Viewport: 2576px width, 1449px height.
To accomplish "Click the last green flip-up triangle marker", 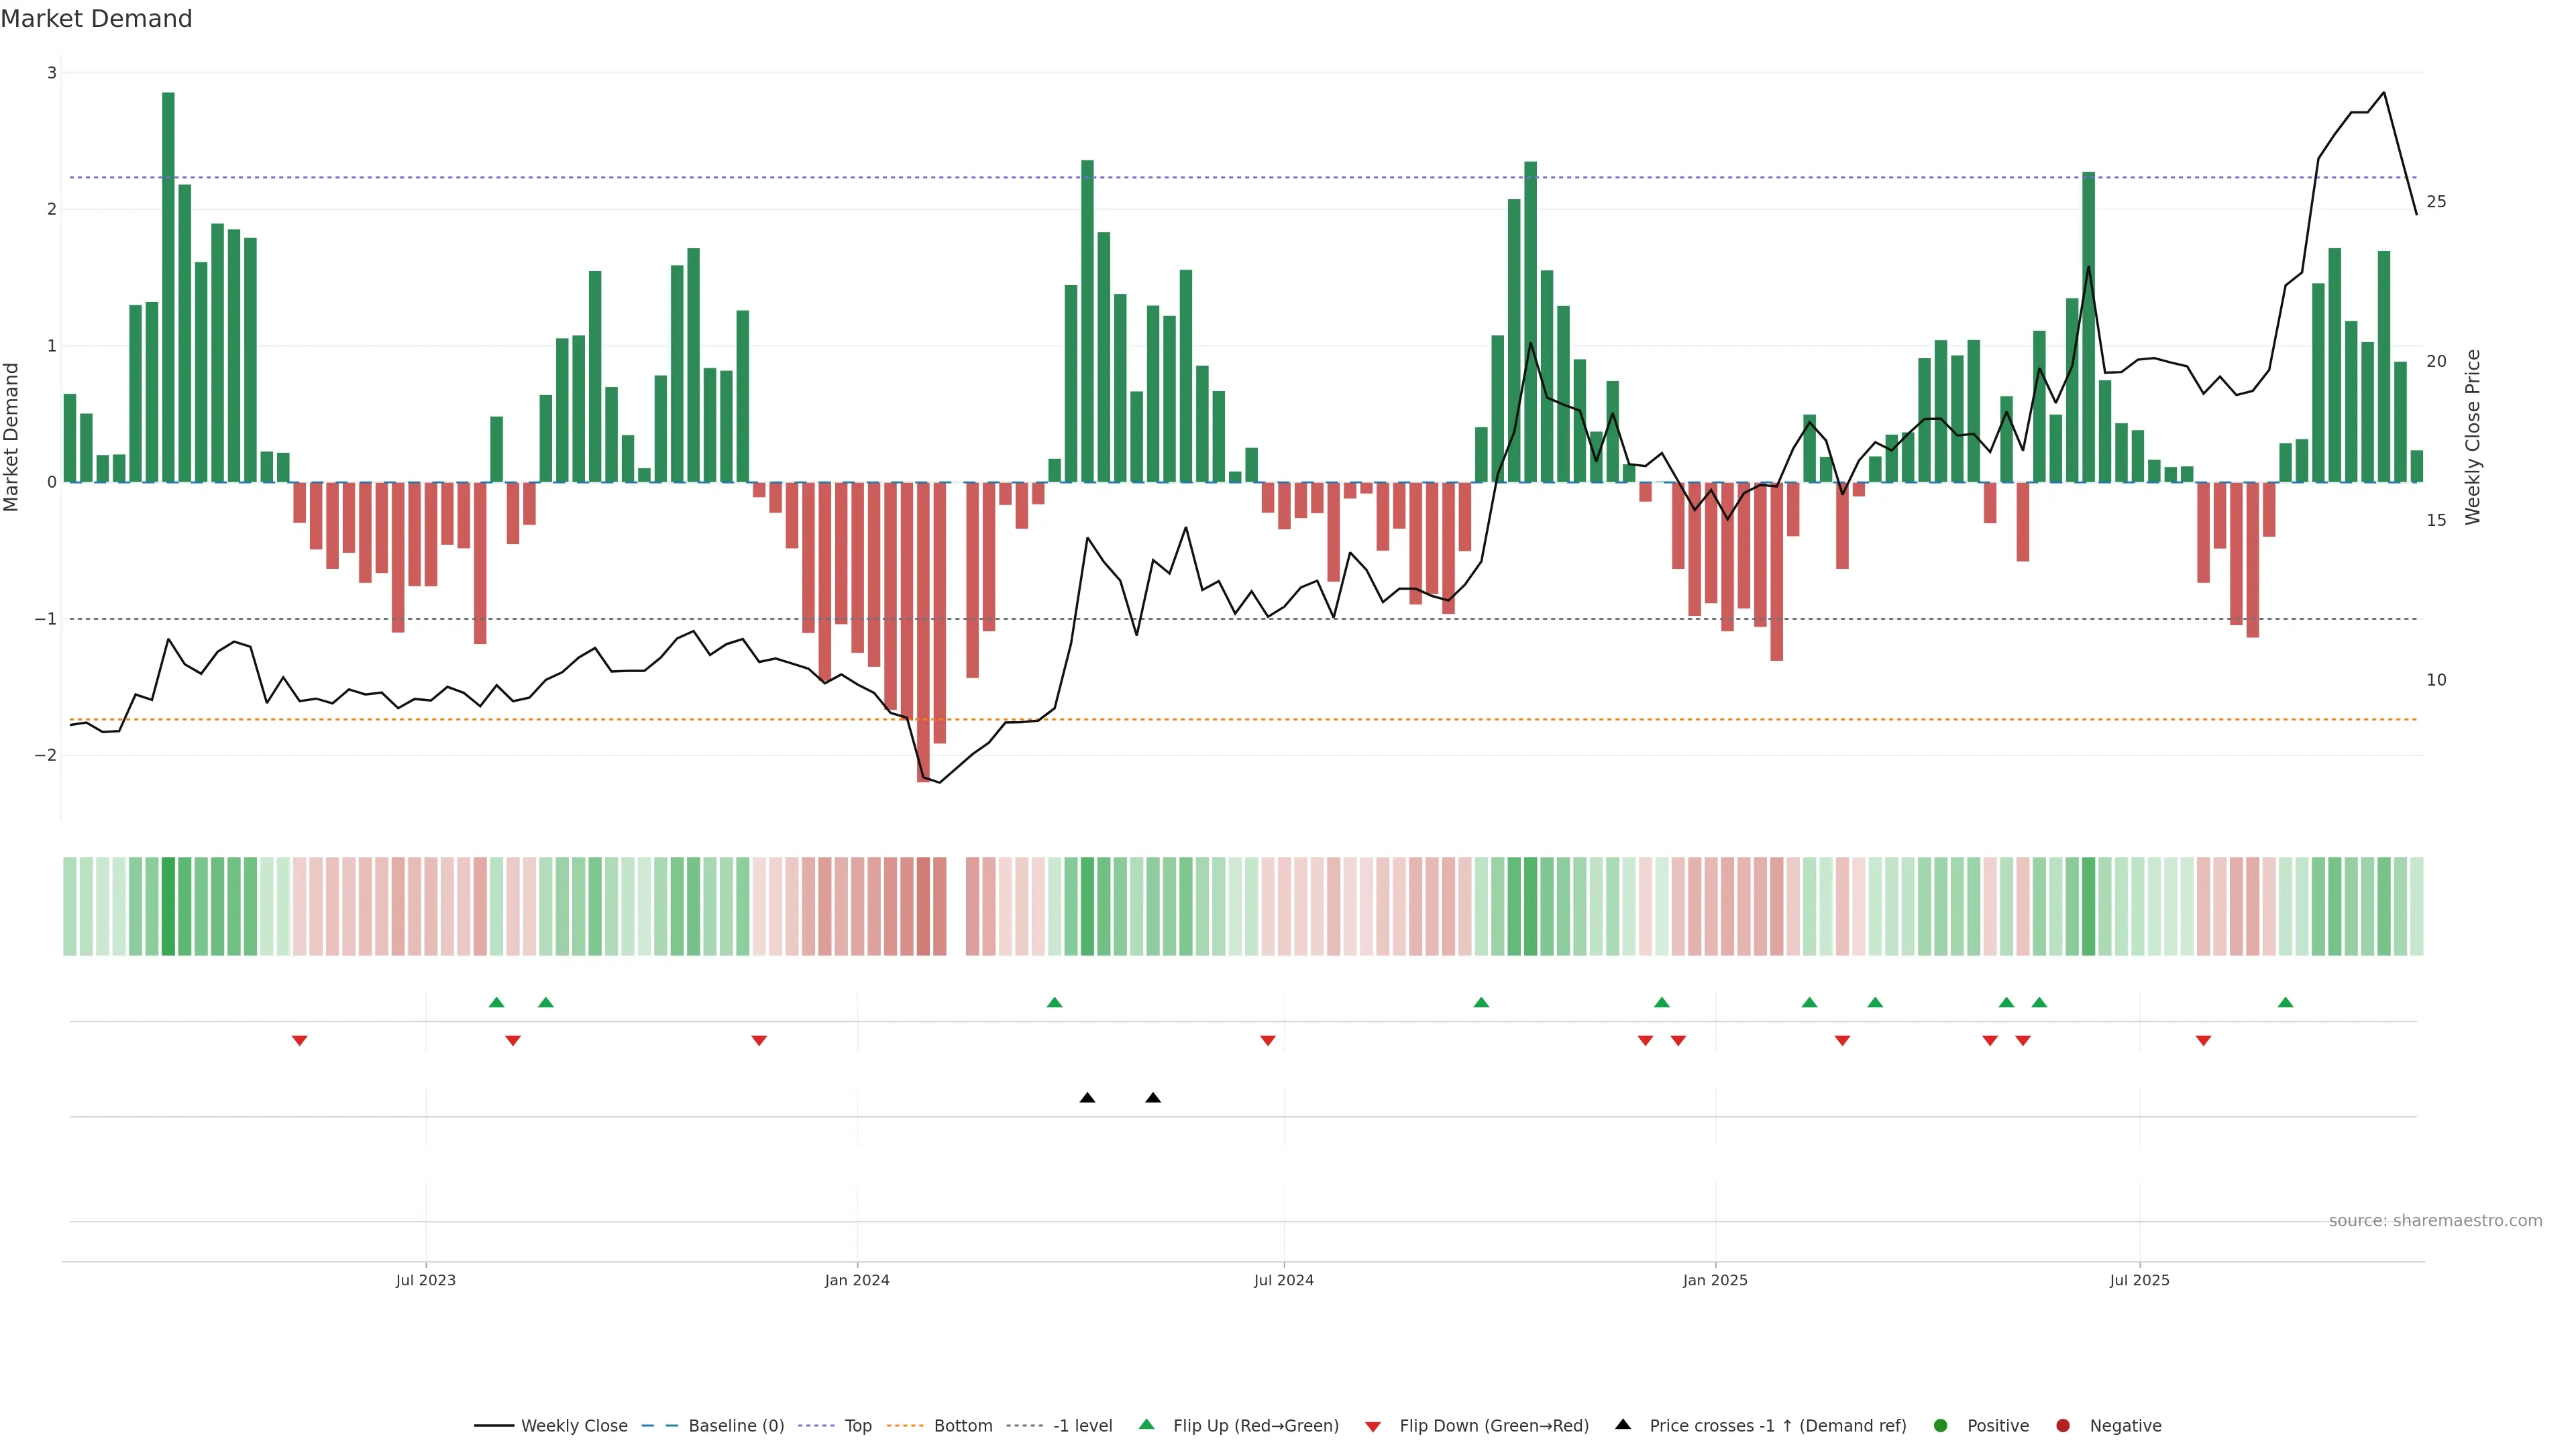I will tap(2285, 1002).
